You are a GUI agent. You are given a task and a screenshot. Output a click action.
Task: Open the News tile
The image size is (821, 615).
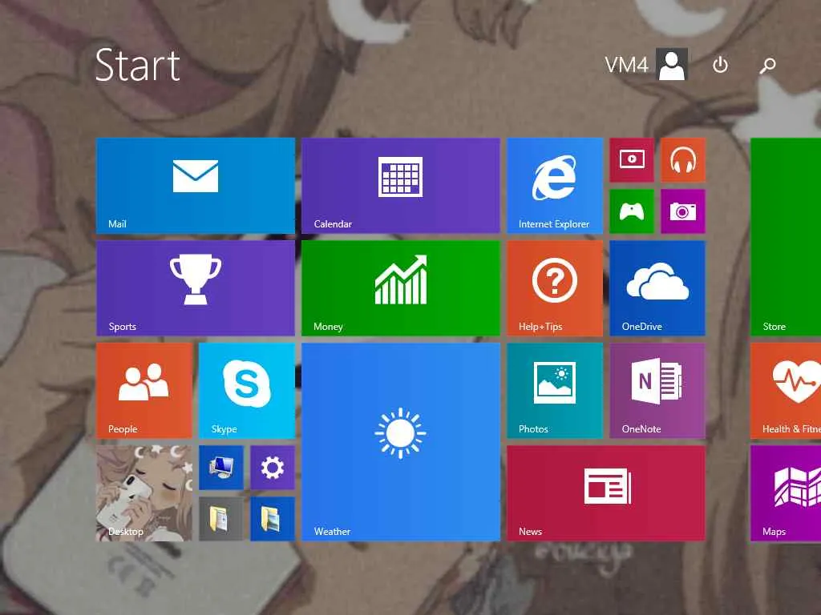pyautogui.click(x=606, y=492)
